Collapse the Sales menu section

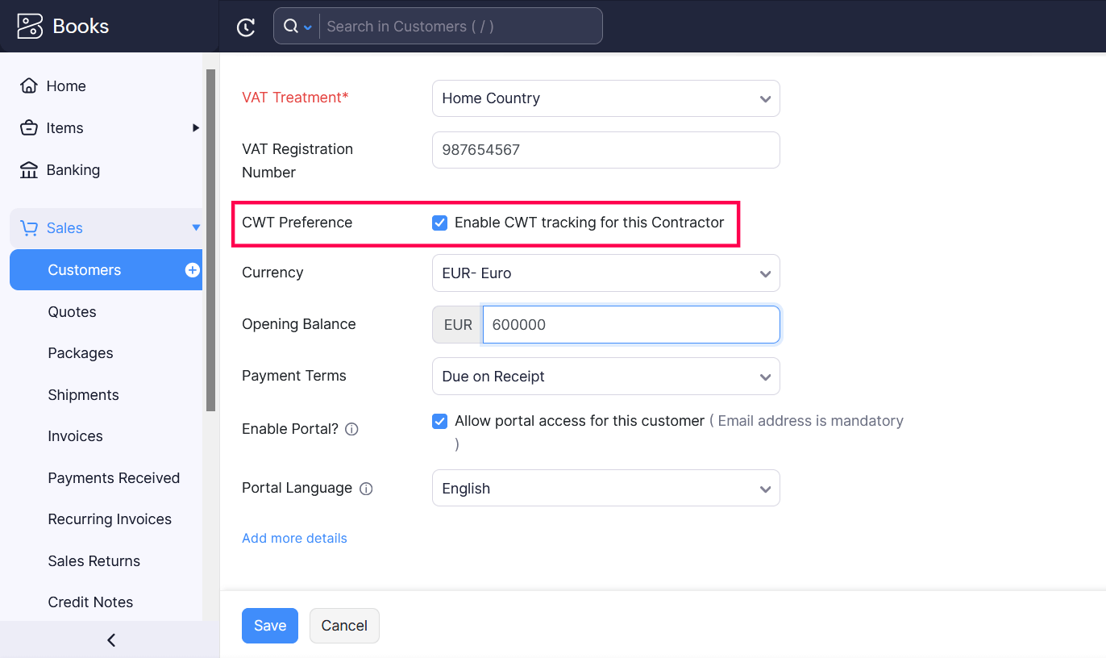196,228
